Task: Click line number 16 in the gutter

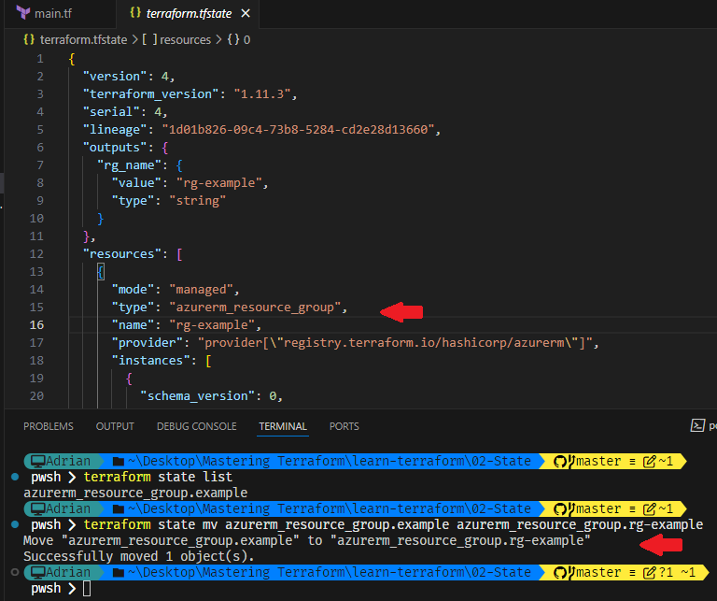Action: coord(36,325)
